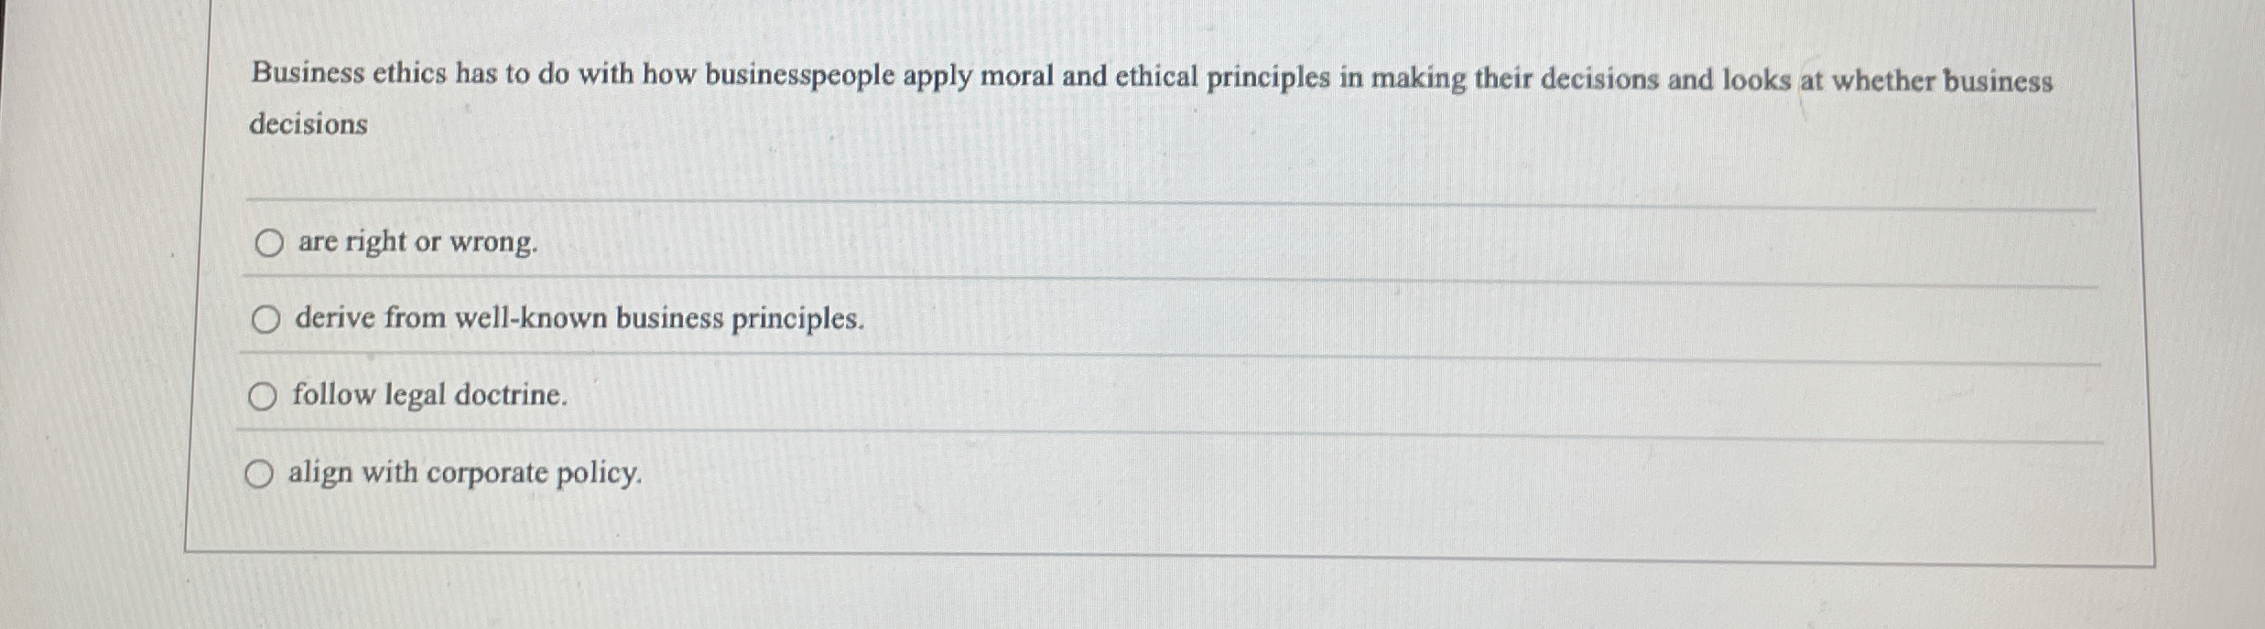Click the text "derive from well-known business principles"
Viewport: 2265px width, 629px height.
pyautogui.click(x=577, y=319)
